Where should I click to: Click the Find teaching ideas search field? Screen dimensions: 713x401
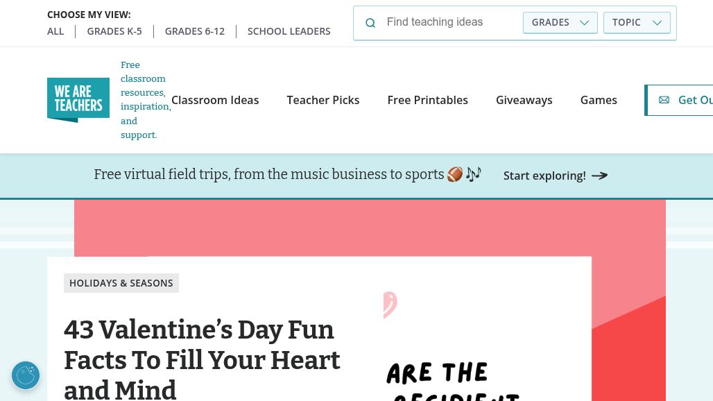tap(451, 22)
